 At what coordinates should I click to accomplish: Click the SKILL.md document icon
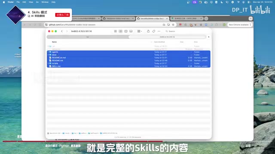(x=50, y=66)
